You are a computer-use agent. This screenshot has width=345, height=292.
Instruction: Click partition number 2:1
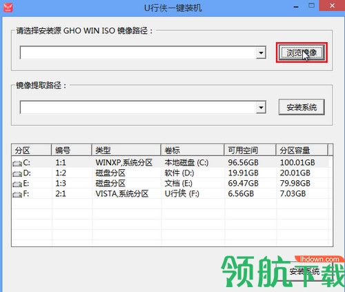click(x=61, y=194)
